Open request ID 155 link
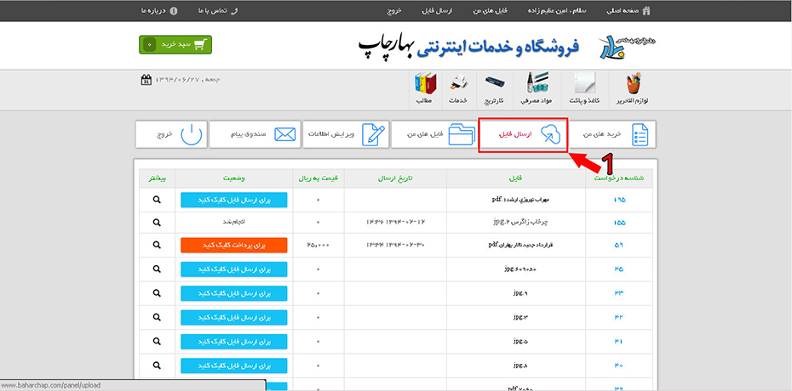The height and width of the screenshot is (391, 792). click(619, 223)
